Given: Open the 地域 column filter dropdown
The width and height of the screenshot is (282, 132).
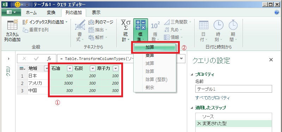Looking at the screenshot, I should click(47, 68).
